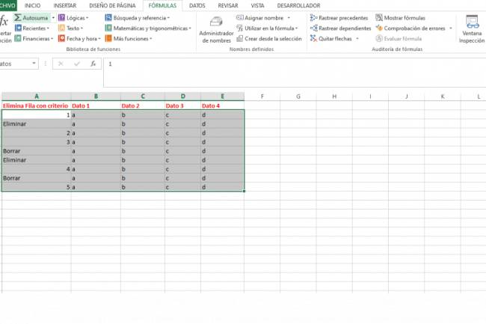The width and height of the screenshot is (486, 324).
Task: Open Administrador de nombres
Action: [x=215, y=29]
